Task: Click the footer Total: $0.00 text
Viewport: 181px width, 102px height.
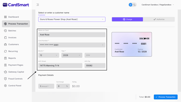Action: click(x=145, y=97)
